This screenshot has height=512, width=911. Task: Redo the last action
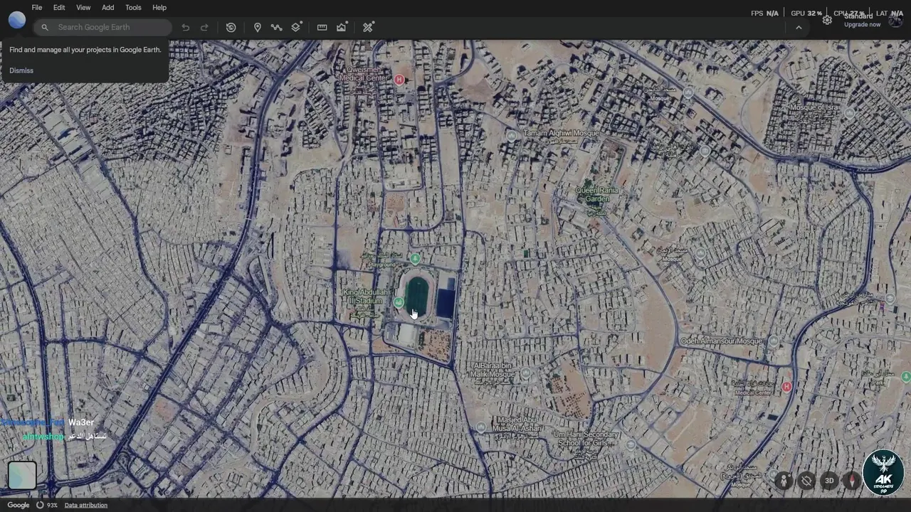coord(204,27)
